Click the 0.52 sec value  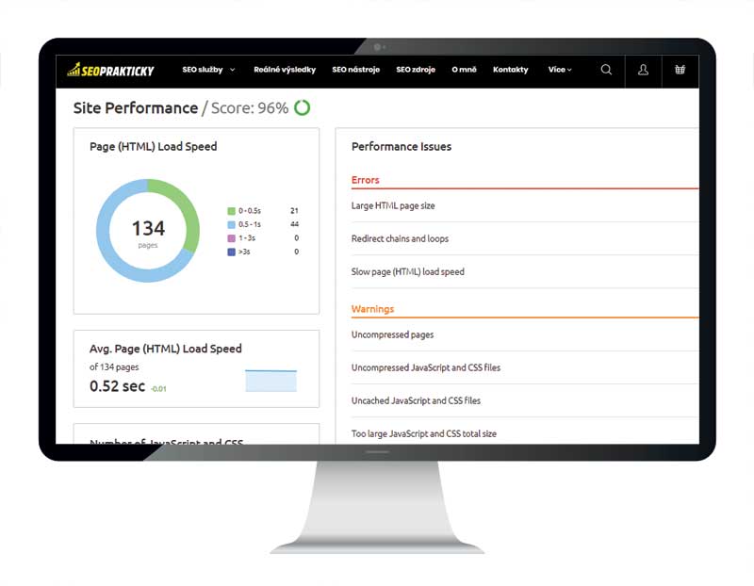(x=117, y=386)
